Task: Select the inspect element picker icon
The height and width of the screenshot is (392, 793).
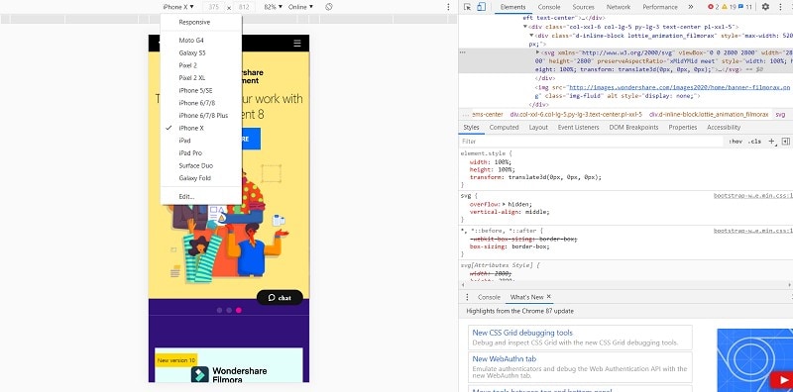Action: tap(467, 7)
